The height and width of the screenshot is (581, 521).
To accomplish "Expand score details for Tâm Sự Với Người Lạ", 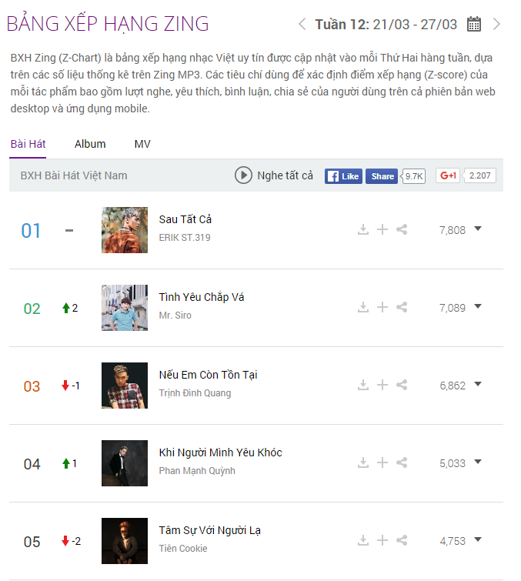I will 478,540.
